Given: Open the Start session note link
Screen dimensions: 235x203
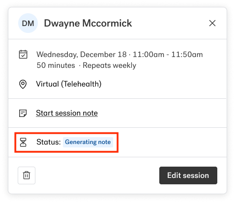Looking at the screenshot, I should tap(67, 113).
